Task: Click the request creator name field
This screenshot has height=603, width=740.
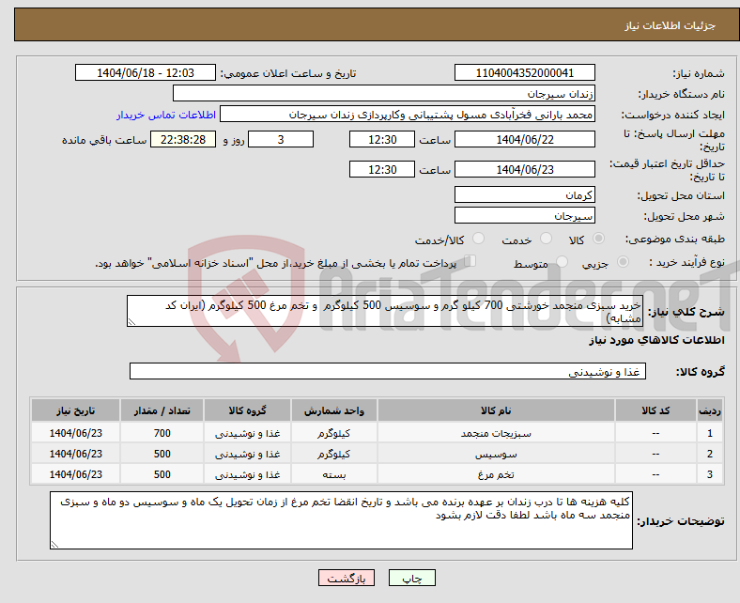Action: 407,115
